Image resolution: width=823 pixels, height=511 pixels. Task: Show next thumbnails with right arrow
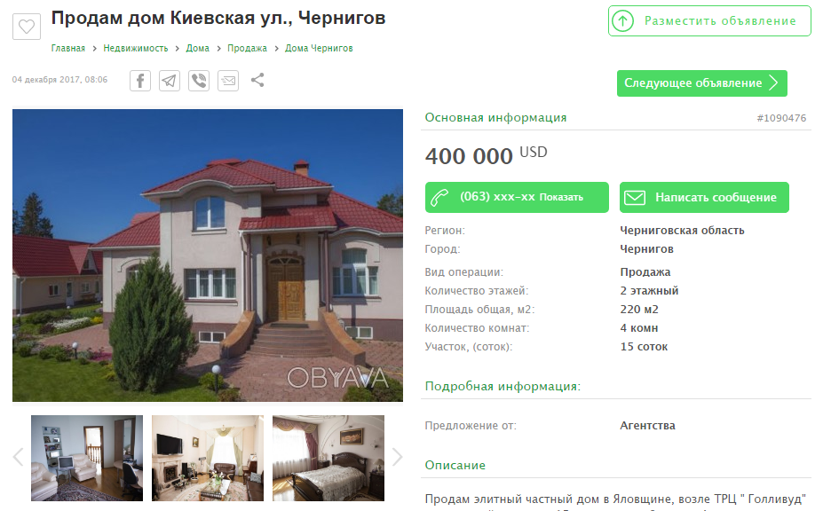398,457
